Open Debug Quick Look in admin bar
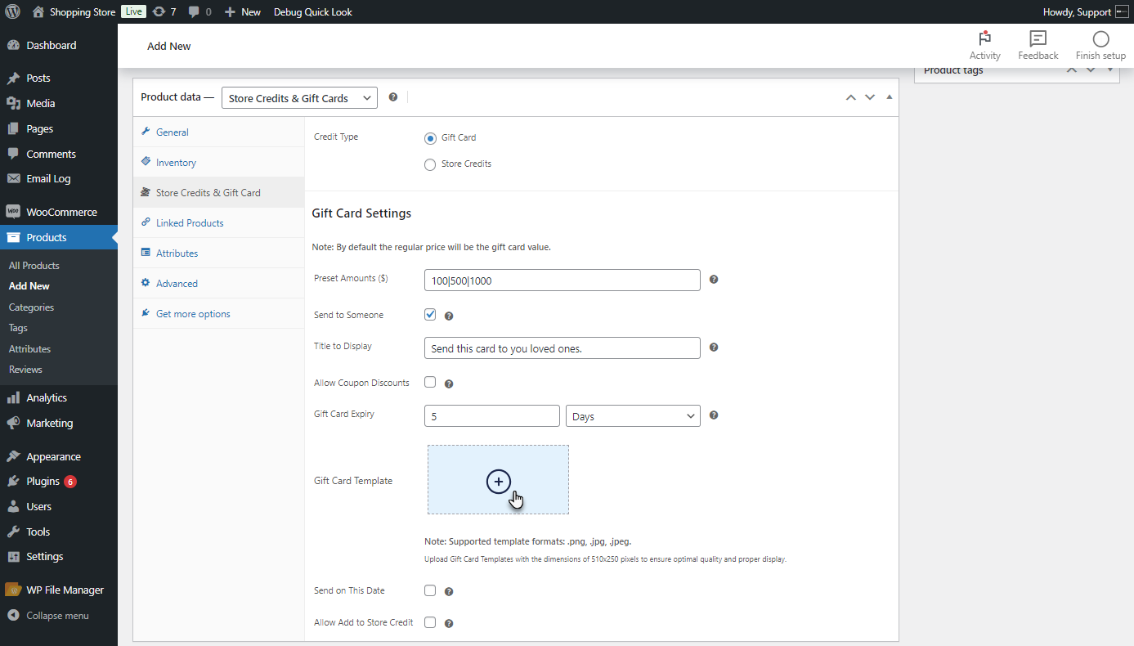The image size is (1134, 646). point(313,12)
